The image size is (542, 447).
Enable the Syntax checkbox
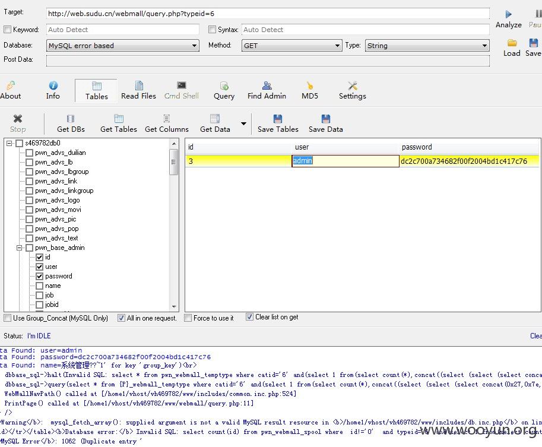click(x=213, y=30)
